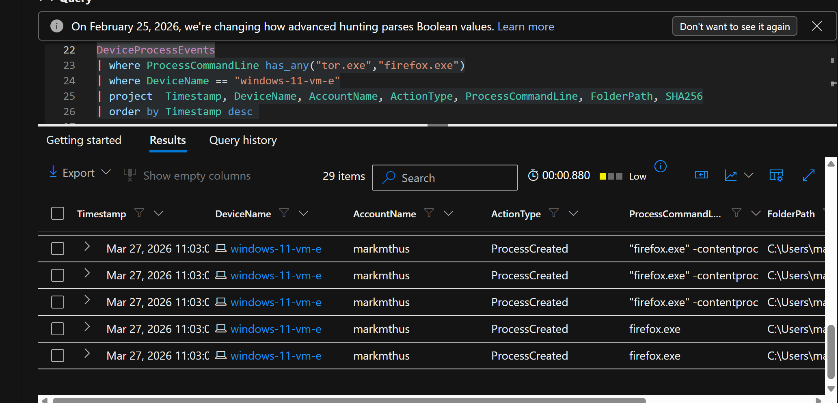Click the chart visualization icon

coord(730,175)
